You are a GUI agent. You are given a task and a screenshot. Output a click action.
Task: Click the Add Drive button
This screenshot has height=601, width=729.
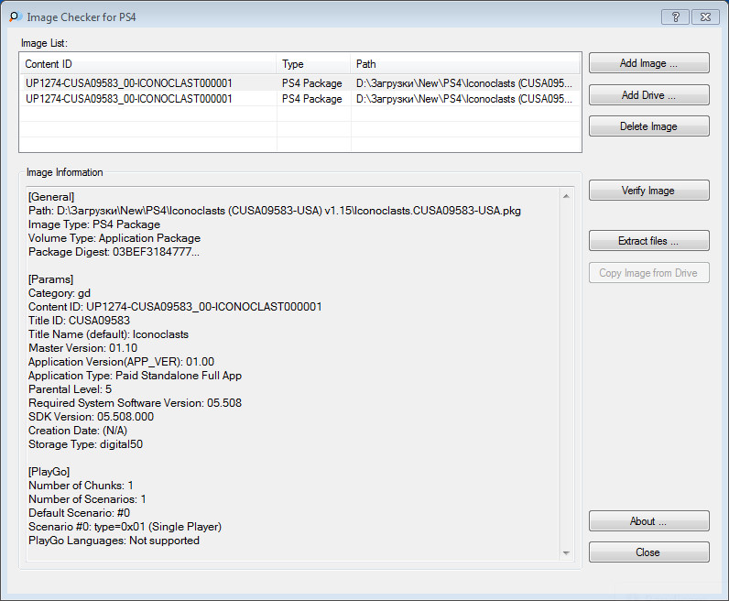click(648, 95)
